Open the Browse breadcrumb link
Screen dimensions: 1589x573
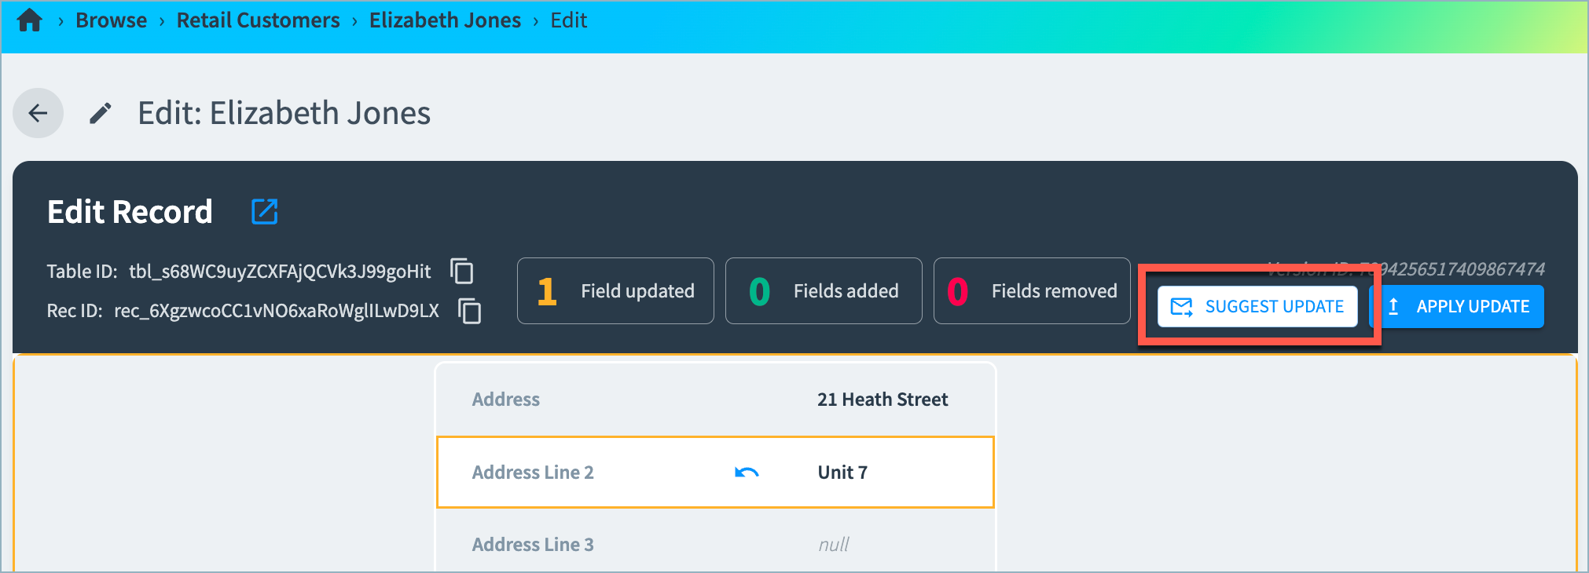111,20
